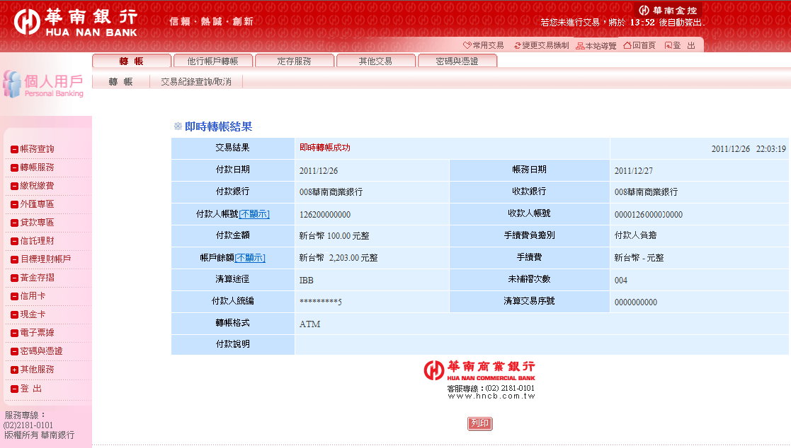Expand 貸款專區 in sidebar
The height and width of the screenshot is (448, 791).
tap(33, 223)
